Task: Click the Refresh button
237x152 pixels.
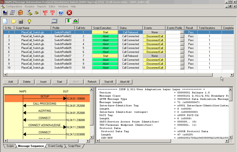Action: (92, 82)
